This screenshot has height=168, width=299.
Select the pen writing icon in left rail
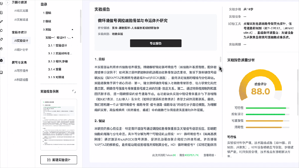pyautogui.click(x=1, y=22)
